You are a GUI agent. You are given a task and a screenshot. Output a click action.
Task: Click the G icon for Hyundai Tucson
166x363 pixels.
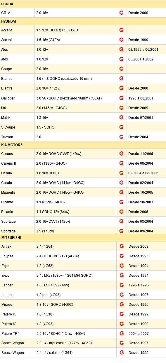[121, 137]
